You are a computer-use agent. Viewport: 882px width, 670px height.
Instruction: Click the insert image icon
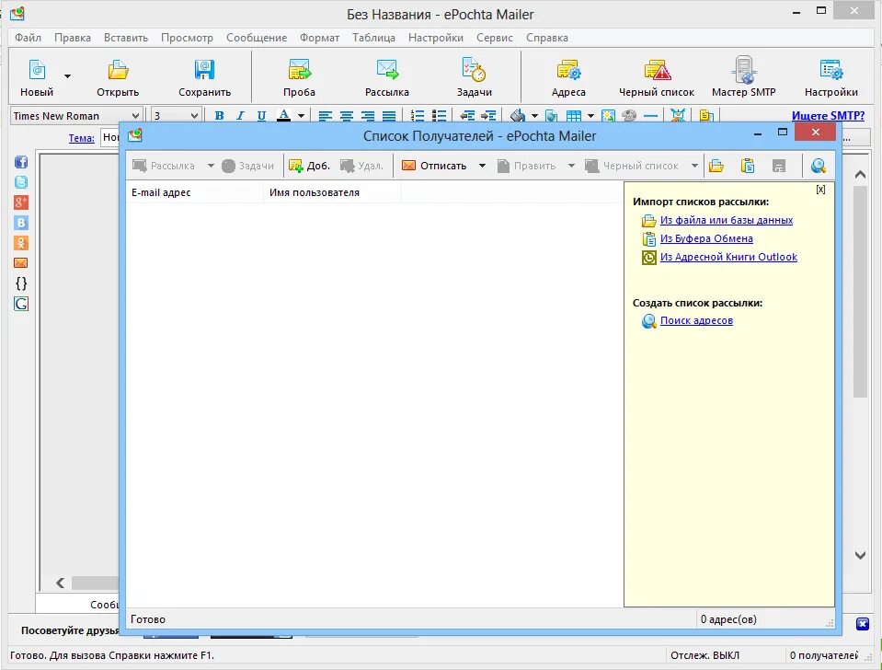click(x=608, y=116)
